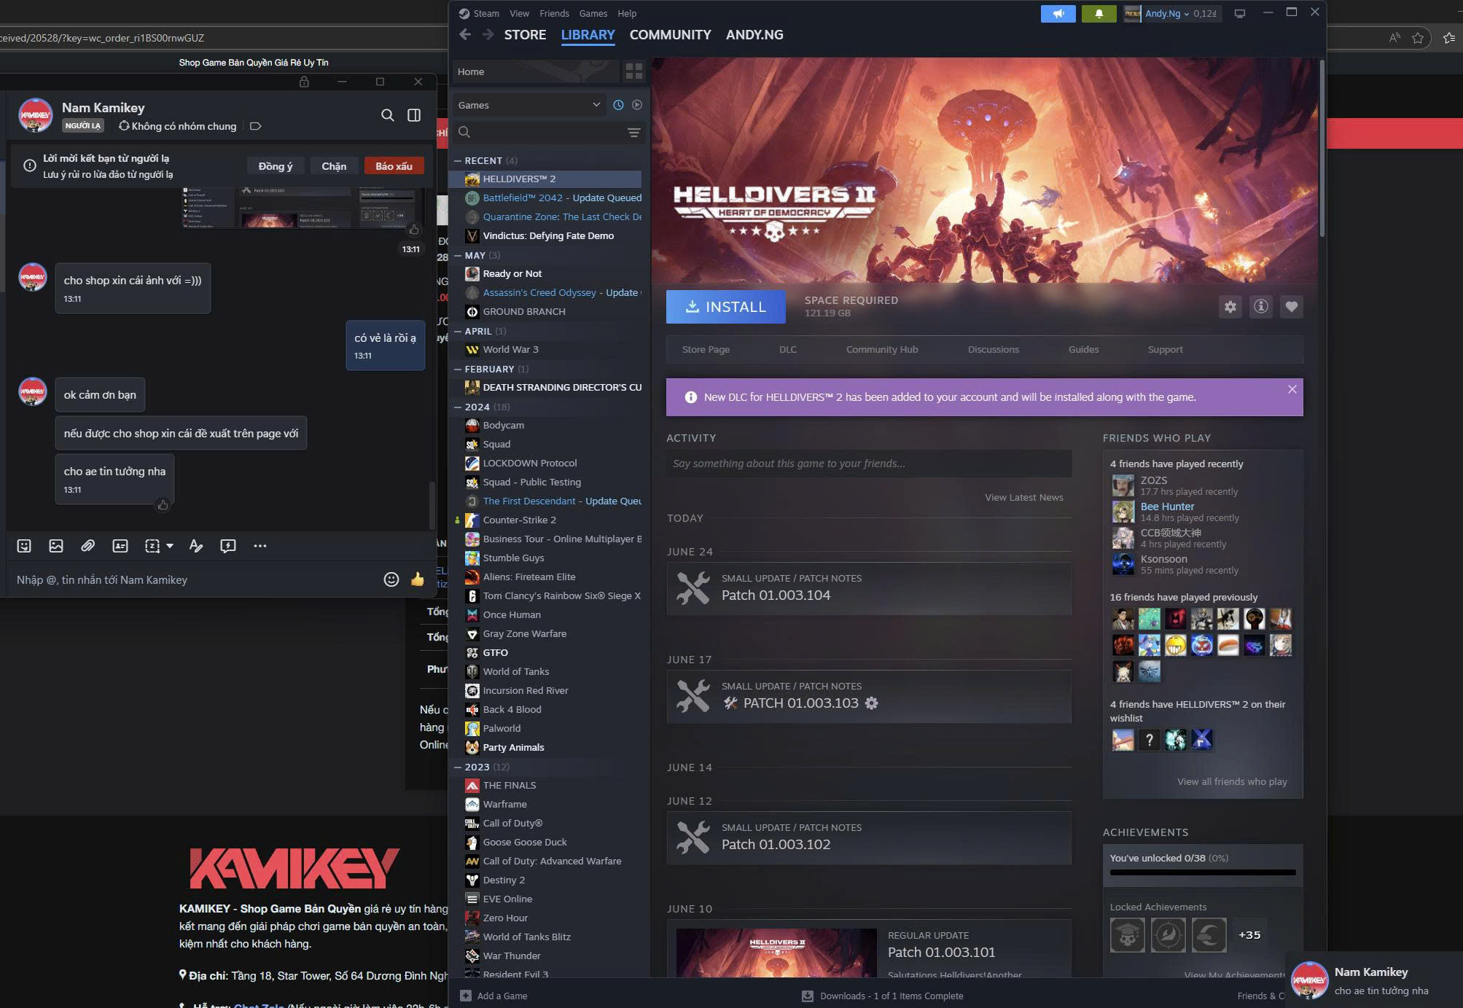Click the Steam back navigation arrow
1463x1008 pixels.
(465, 34)
